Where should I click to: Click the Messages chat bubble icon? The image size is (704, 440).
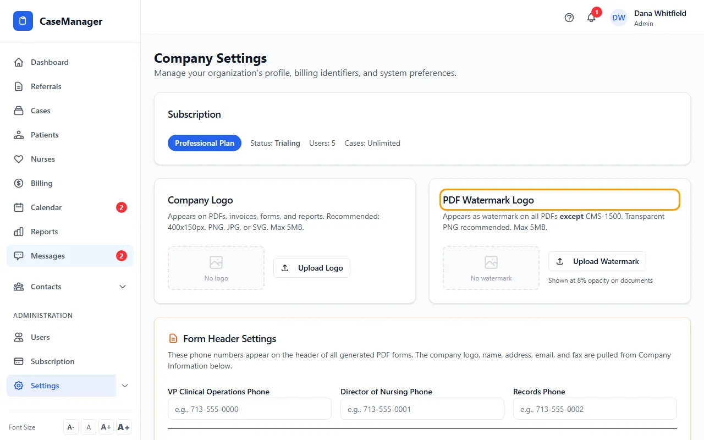point(19,256)
